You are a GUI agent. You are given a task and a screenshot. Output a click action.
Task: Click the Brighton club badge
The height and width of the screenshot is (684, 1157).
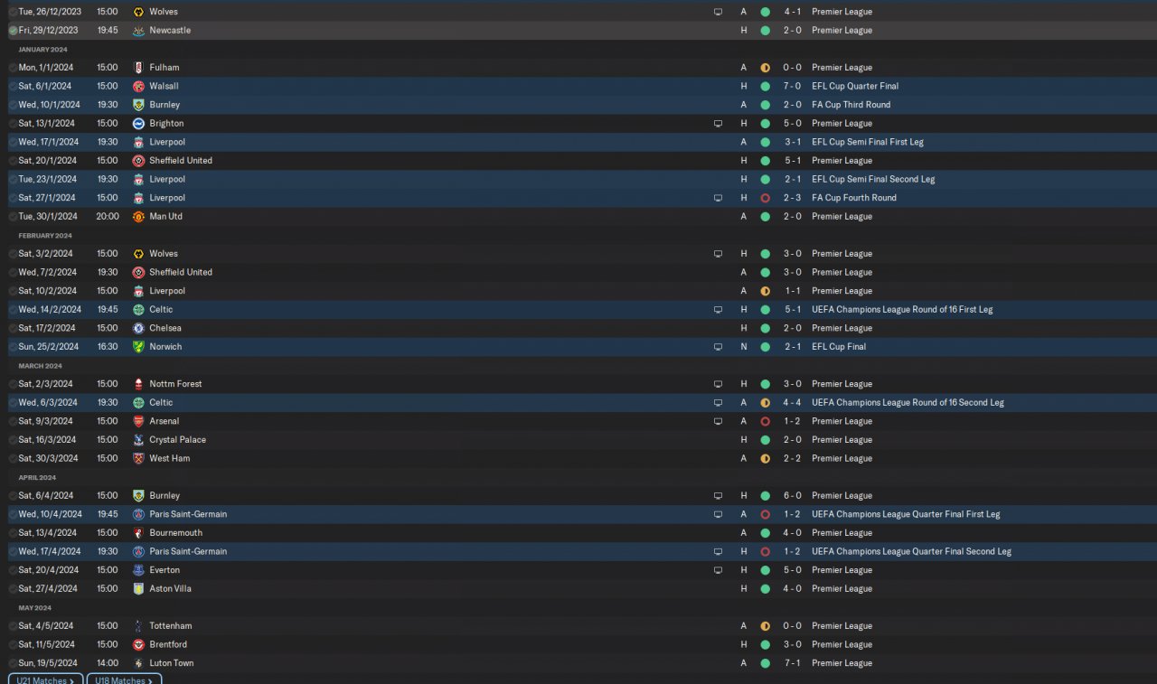(138, 124)
